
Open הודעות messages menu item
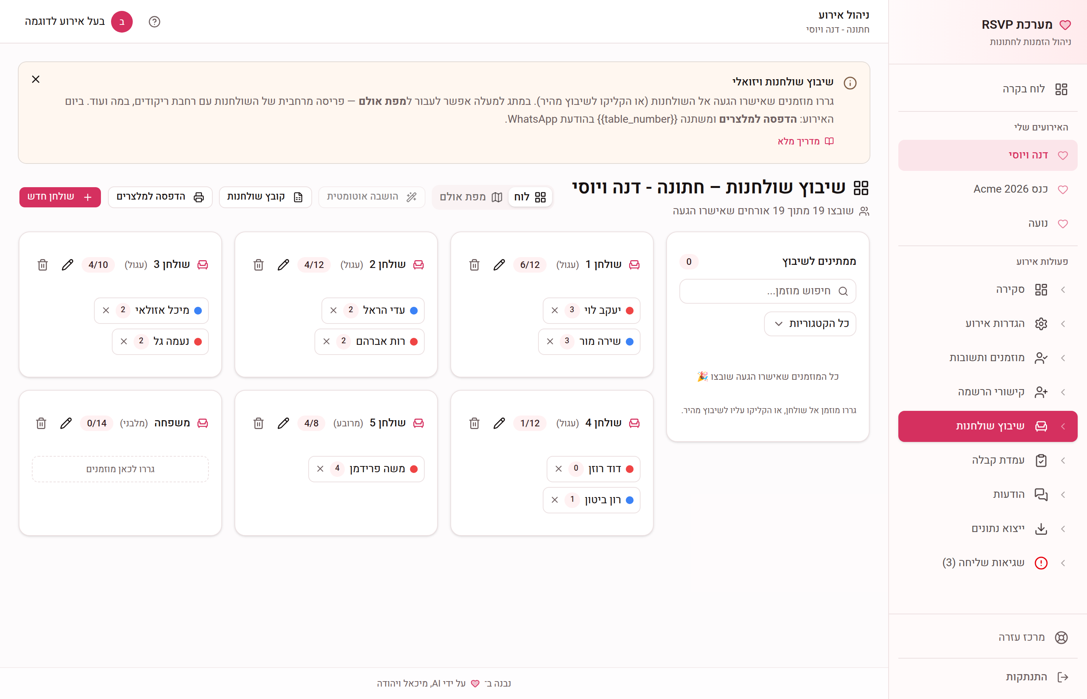pyautogui.click(x=988, y=494)
